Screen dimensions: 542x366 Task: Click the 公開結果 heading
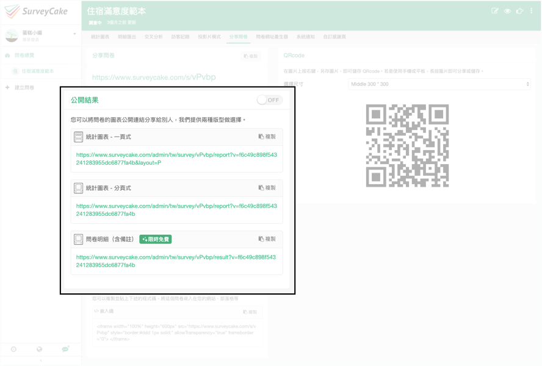click(85, 100)
